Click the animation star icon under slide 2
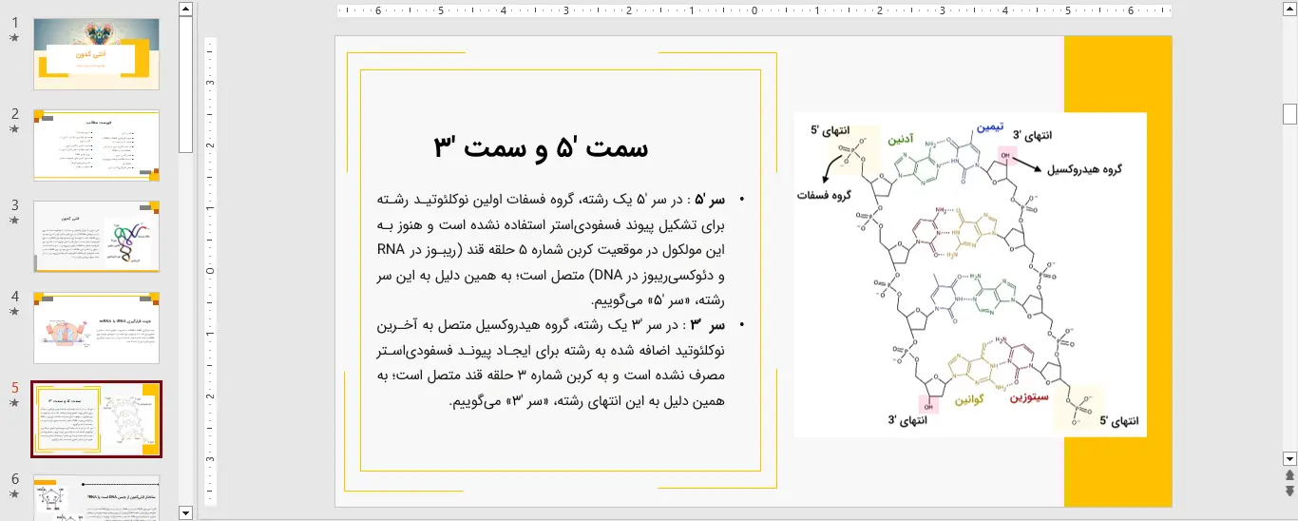1298x521 pixels. coord(14,129)
